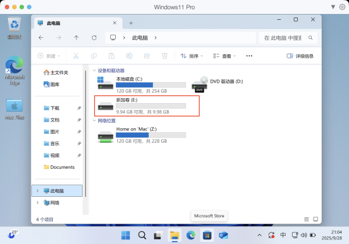Expand the 网络 tree node

point(38,203)
